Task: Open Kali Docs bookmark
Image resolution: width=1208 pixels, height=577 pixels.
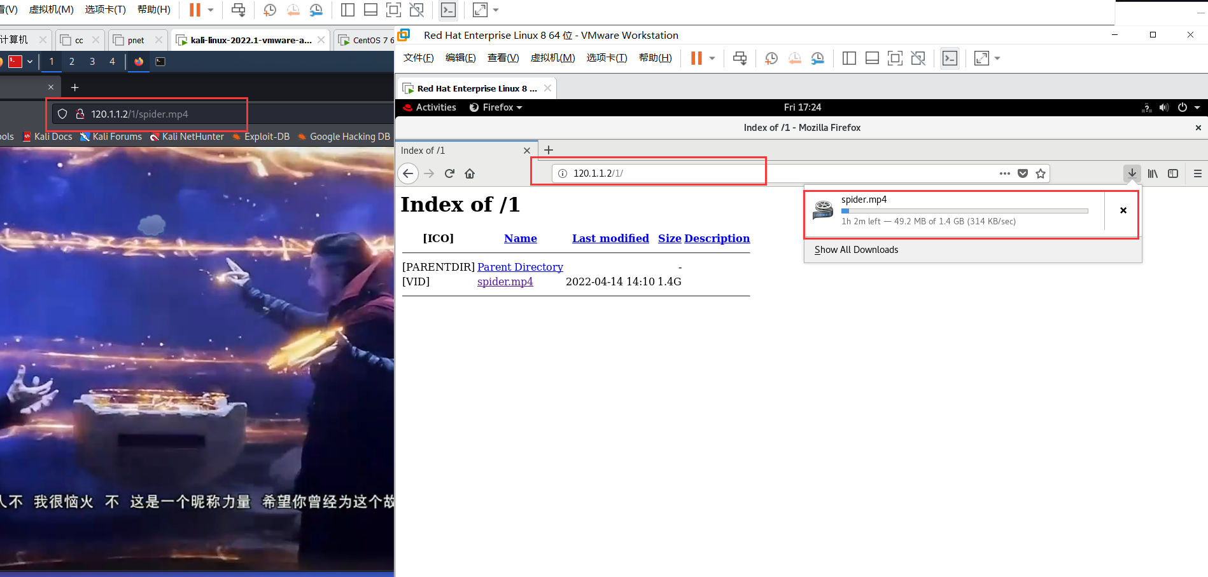Action: (x=48, y=137)
